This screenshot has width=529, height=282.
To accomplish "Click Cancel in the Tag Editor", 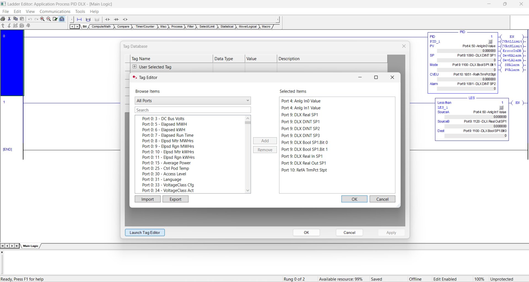I will point(382,199).
